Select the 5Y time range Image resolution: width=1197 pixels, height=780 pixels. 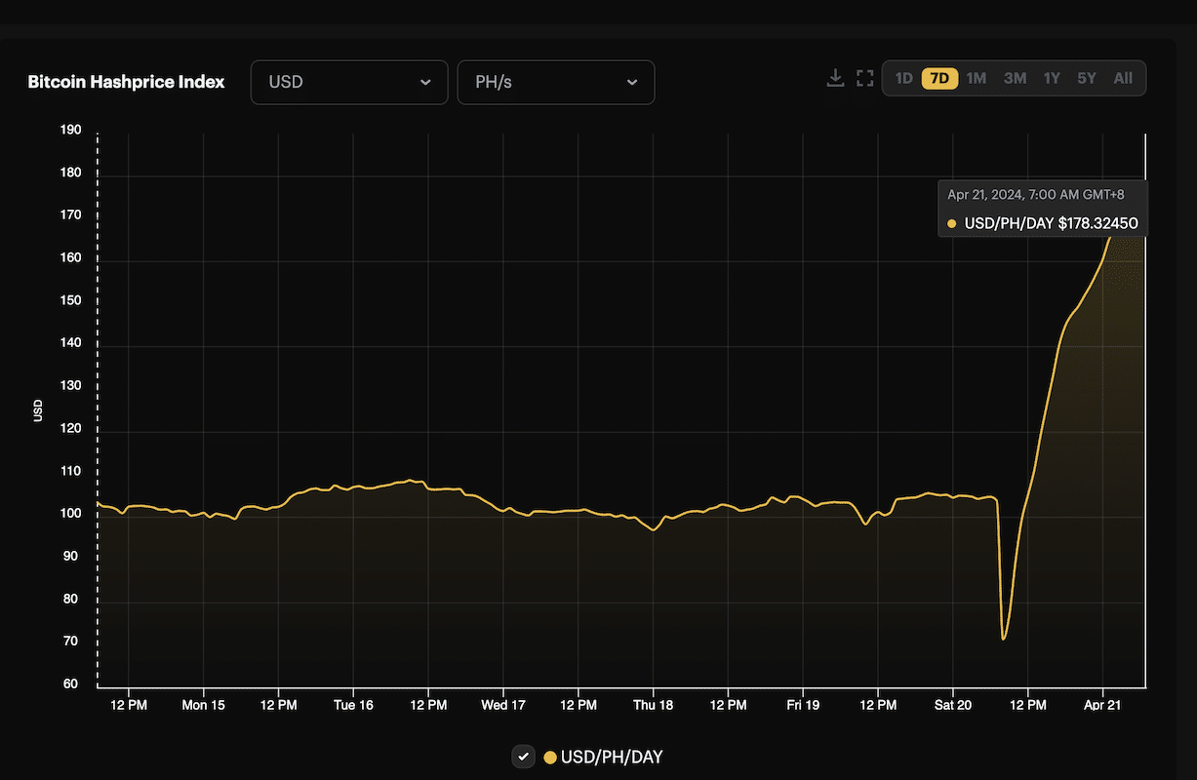[1087, 78]
